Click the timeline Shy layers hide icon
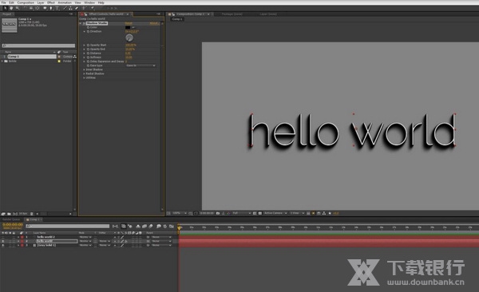The height and width of the screenshot is (292, 479). tap(138, 227)
